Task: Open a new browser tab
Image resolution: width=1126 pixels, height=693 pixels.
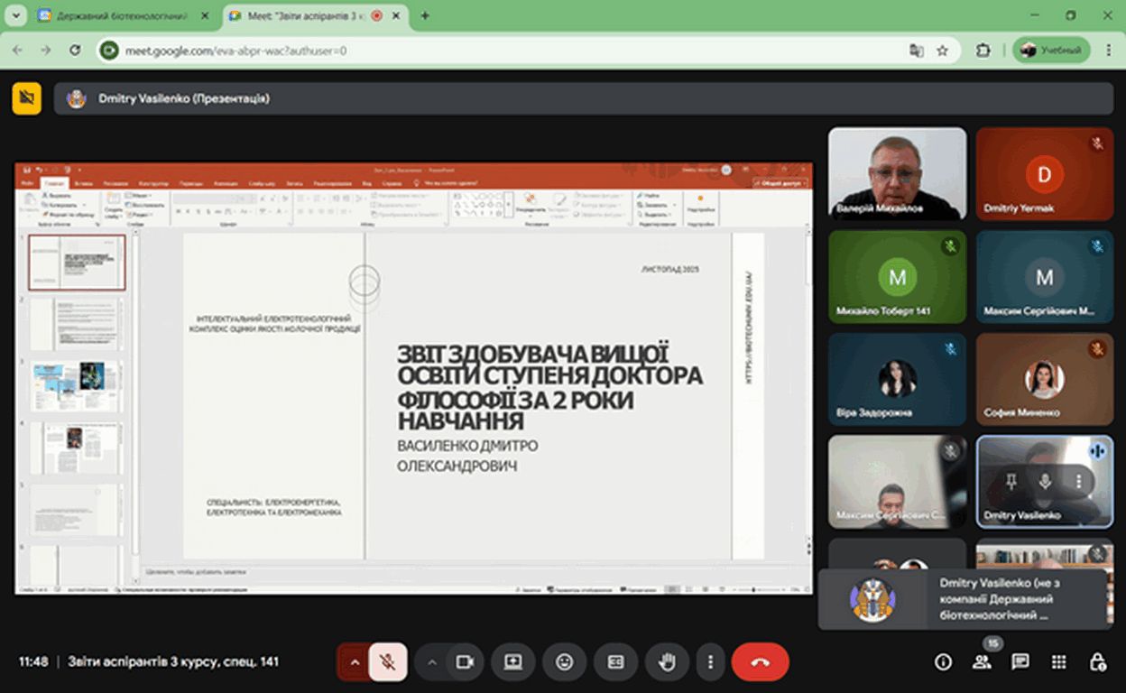Action: [425, 15]
